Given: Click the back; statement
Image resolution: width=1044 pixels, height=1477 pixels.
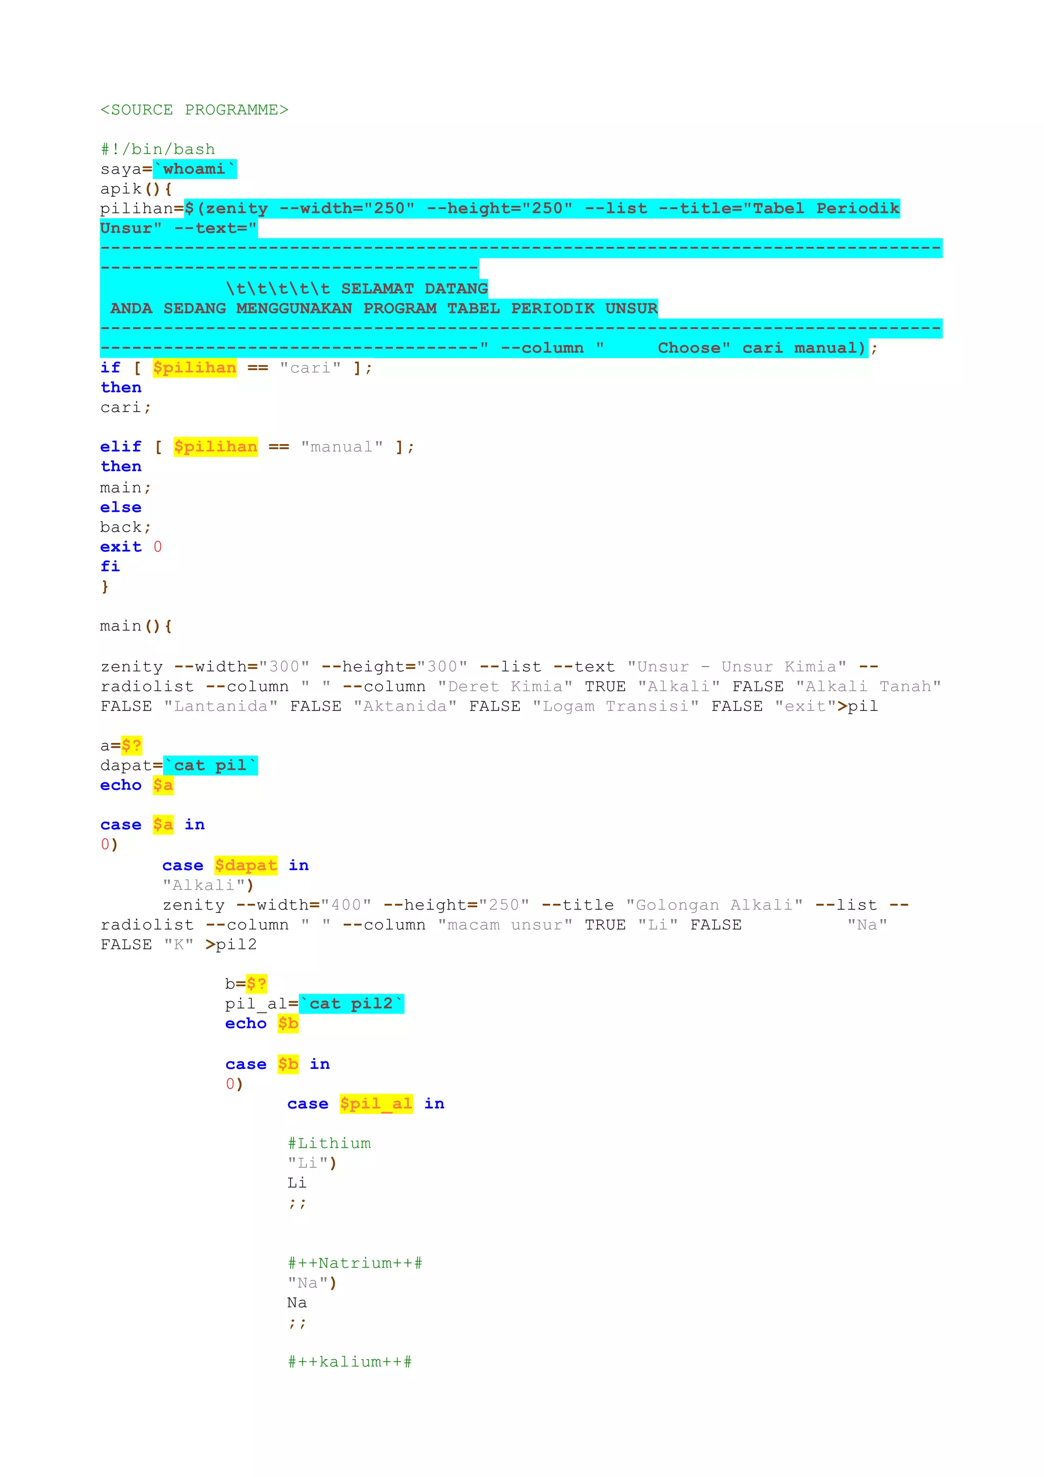Looking at the screenshot, I should pyautogui.click(x=125, y=527).
